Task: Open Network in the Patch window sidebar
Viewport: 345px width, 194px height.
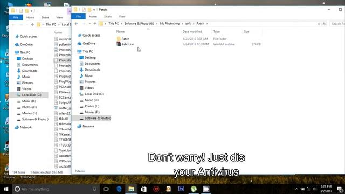Action: click(x=88, y=126)
